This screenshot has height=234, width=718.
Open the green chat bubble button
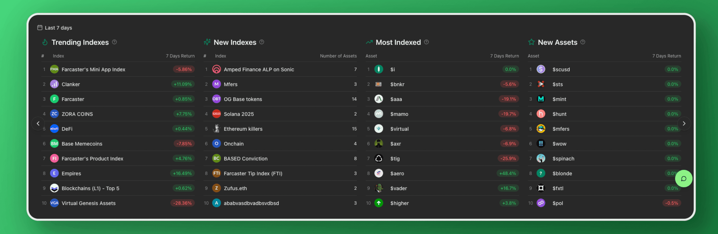point(684,178)
